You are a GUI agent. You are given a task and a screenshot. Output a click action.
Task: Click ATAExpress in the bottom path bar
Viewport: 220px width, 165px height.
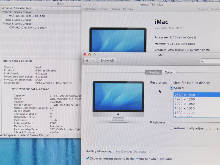[x=8, y=135]
